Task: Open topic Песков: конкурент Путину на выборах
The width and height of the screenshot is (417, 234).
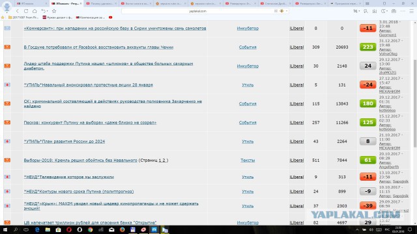Action: click(x=90, y=122)
